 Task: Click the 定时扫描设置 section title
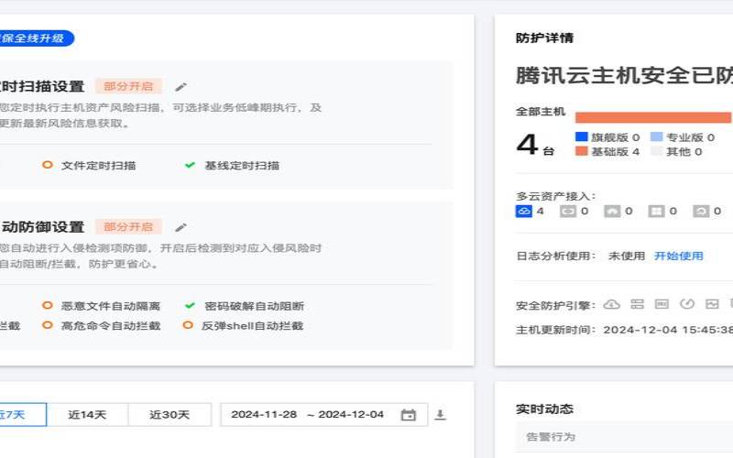click(42, 86)
